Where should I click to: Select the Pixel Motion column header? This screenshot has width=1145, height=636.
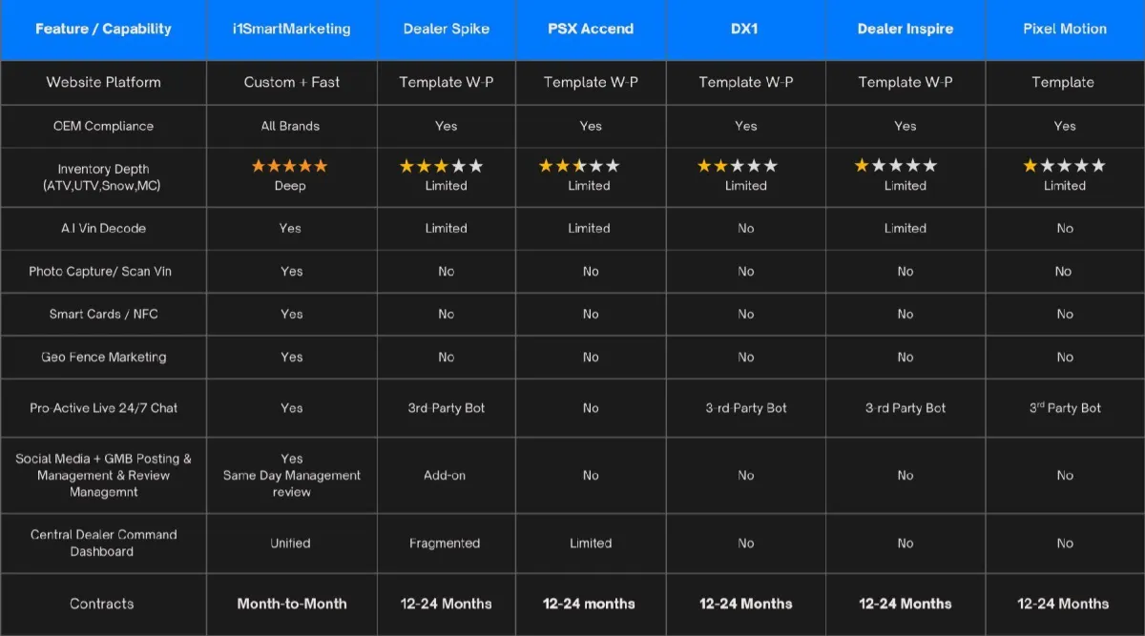(x=1065, y=29)
